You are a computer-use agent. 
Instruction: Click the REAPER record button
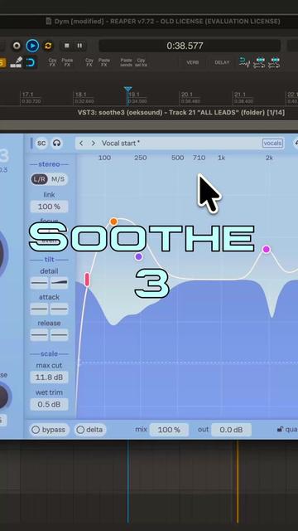pos(17,46)
